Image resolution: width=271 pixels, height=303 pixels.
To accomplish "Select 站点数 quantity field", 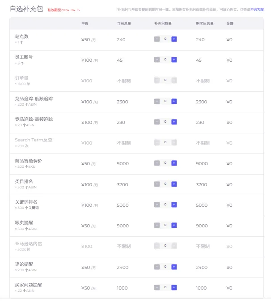I will click(165, 39).
